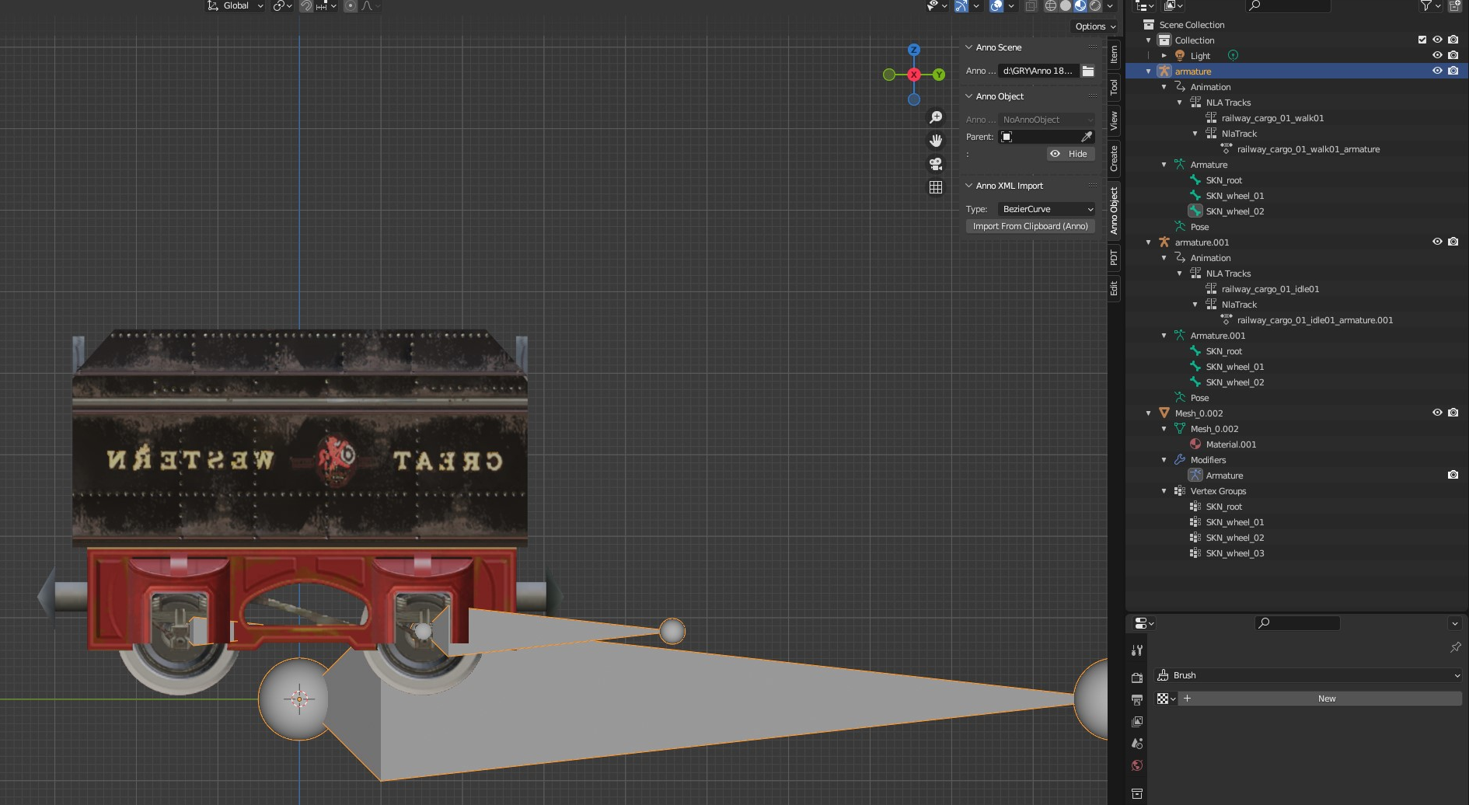
Task: Click the pin icon in Properties editor
Action: coord(1455,647)
